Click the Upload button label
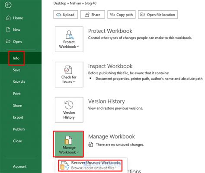205x173 pixels. tap(69, 15)
